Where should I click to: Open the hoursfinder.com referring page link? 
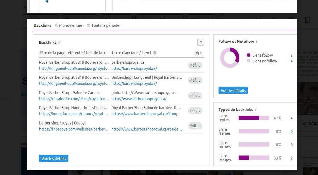(74, 114)
